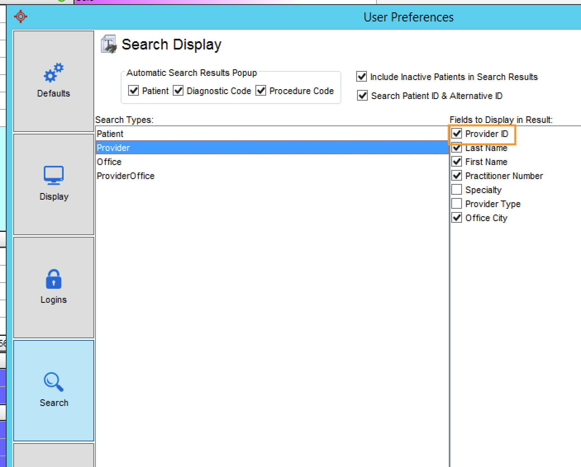This screenshot has width=581, height=467.
Task: Toggle the Diagnostic Code popup checkbox
Action: tap(178, 90)
